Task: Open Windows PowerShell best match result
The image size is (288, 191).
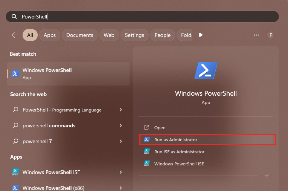Action: (x=68, y=74)
